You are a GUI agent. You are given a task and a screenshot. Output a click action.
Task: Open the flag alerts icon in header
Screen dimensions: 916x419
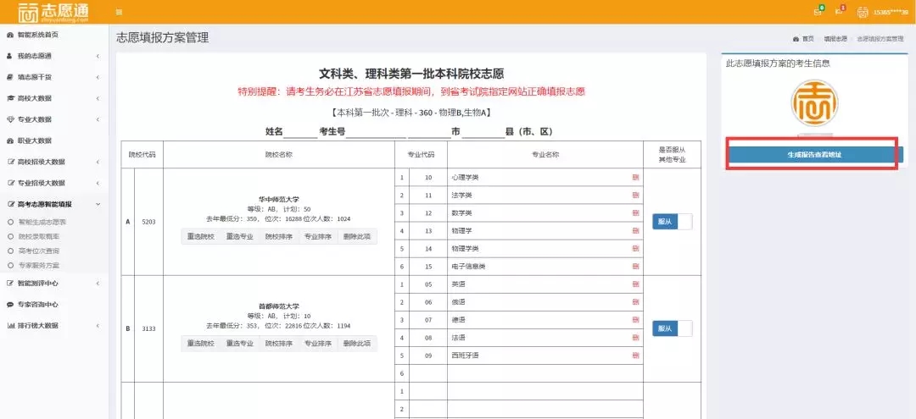(x=840, y=12)
